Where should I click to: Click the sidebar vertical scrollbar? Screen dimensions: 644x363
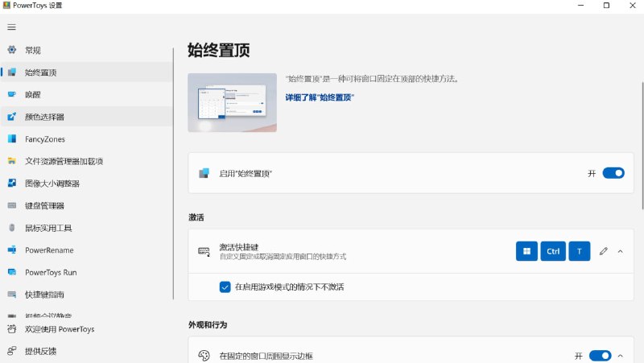pyautogui.click(x=173, y=174)
